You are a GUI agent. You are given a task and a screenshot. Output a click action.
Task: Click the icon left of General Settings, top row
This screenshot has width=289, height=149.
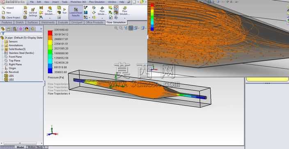pyautogui.click(x=25, y=8)
